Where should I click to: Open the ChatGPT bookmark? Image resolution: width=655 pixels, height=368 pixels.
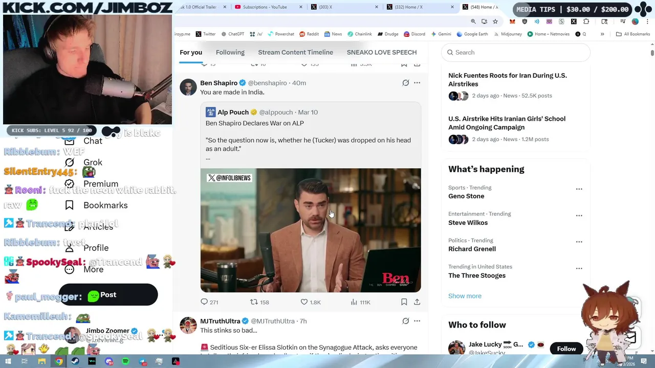[232, 34]
